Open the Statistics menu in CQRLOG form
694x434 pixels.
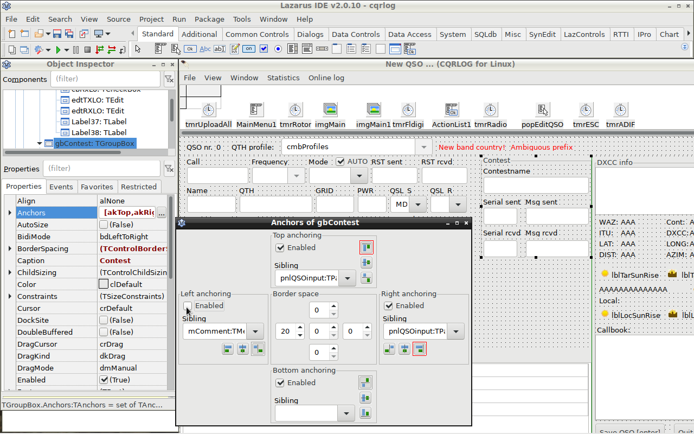(283, 78)
